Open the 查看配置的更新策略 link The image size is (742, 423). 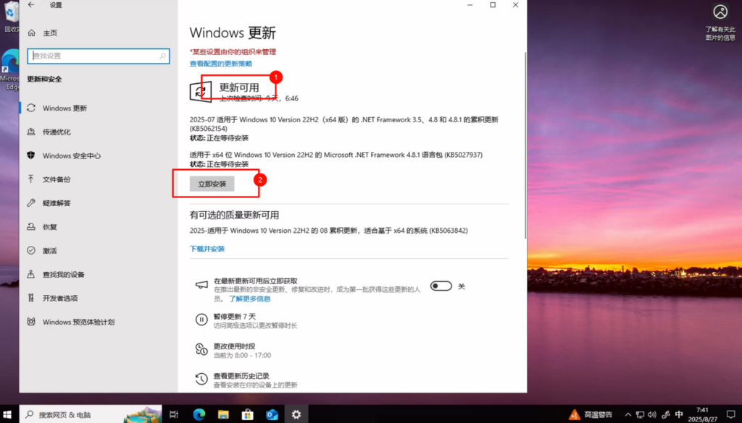point(221,64)
